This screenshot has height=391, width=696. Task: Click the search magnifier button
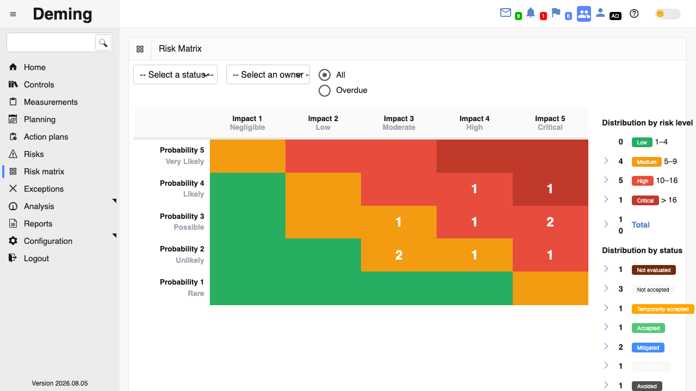(103, 42)
